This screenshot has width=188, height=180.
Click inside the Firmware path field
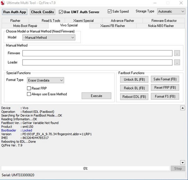[x=97, y=53]
